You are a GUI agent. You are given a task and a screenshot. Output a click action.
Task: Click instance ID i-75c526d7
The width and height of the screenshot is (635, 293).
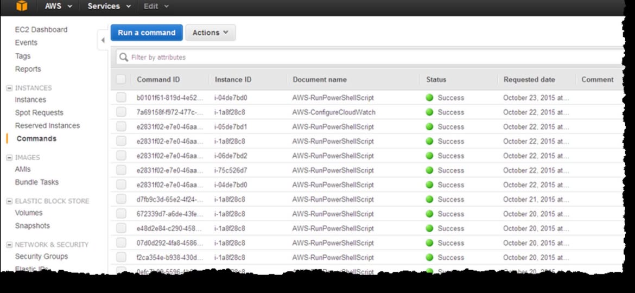pyautogui.click(x=231, y=170)
